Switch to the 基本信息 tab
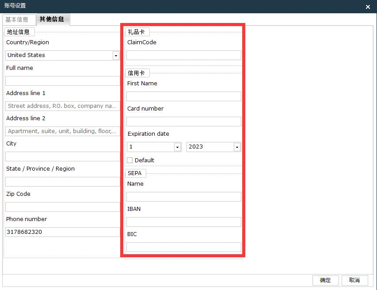This screenshot has height=290, width=377. pos(19,19)
